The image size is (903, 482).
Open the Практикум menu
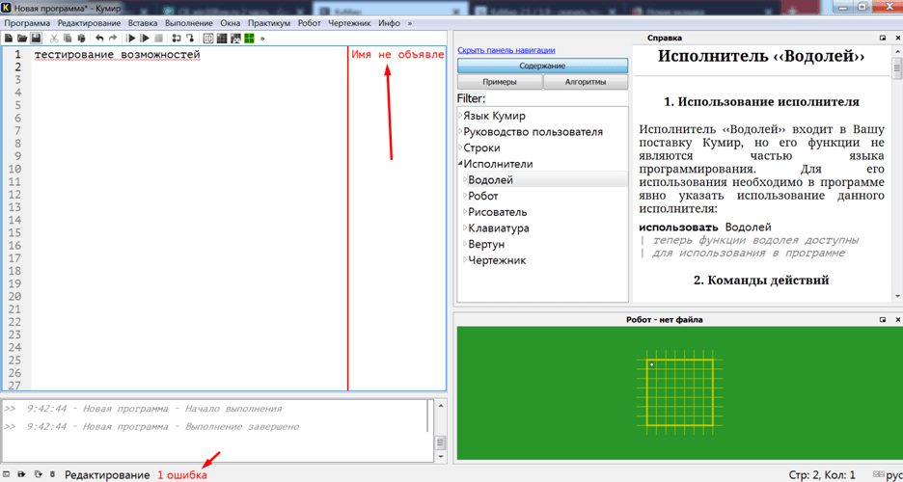click(267, 22)
